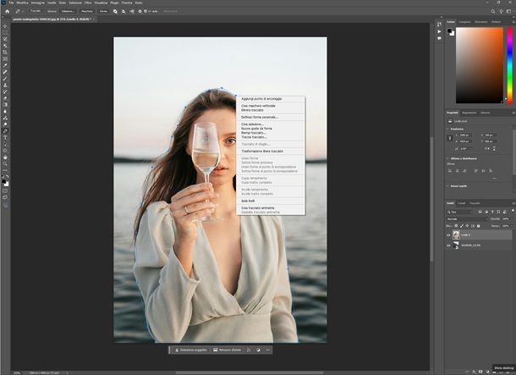Click foreground color swatch in toolbar

tap(4, 181)
